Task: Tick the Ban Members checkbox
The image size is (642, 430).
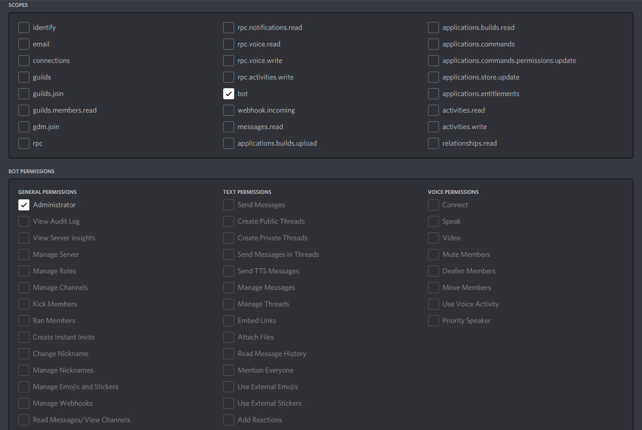Action: pyautogui.click(x=24, y=321)
